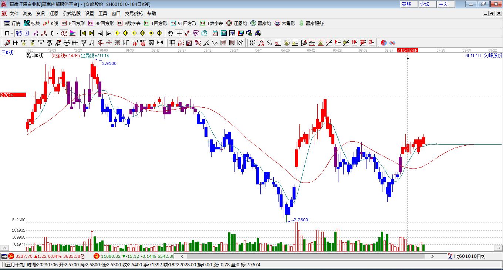
Task: Click the 2023-07-06 date marker
Action: pyautogui.click(x=407, y=50)
